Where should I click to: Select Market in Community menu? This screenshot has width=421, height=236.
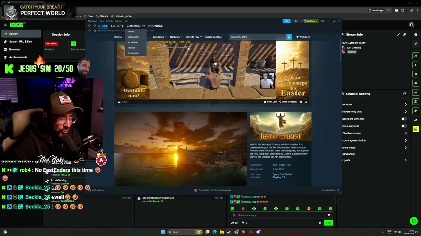click(131, 48)
